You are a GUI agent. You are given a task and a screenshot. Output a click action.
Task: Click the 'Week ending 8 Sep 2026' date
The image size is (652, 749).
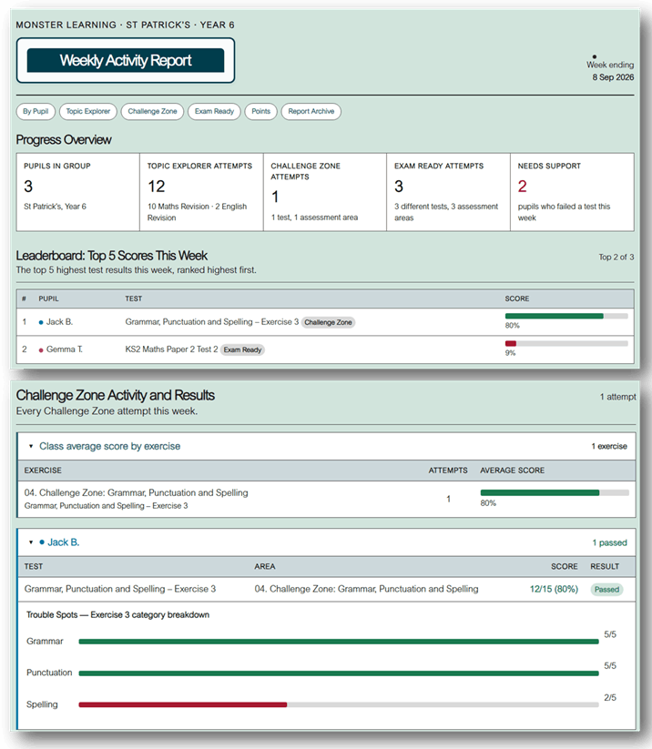tap(610, 71)
